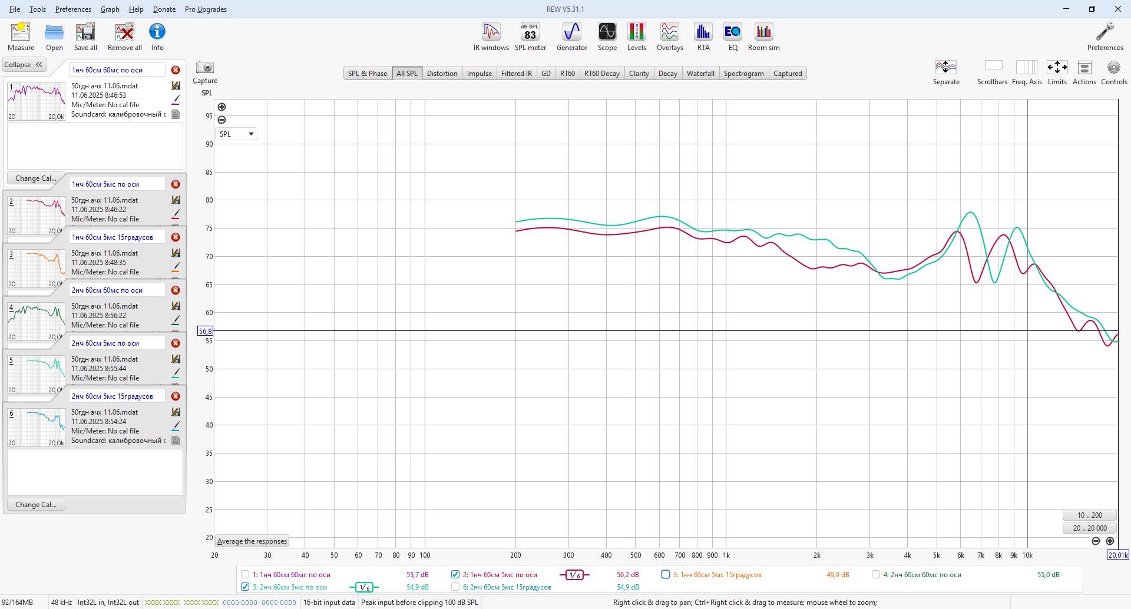Image resolution: width=1131 pixels, height=609 pixels.
Task: Switch to the Distortion tab
Action: pyautogui.click(x=442, y=74)
